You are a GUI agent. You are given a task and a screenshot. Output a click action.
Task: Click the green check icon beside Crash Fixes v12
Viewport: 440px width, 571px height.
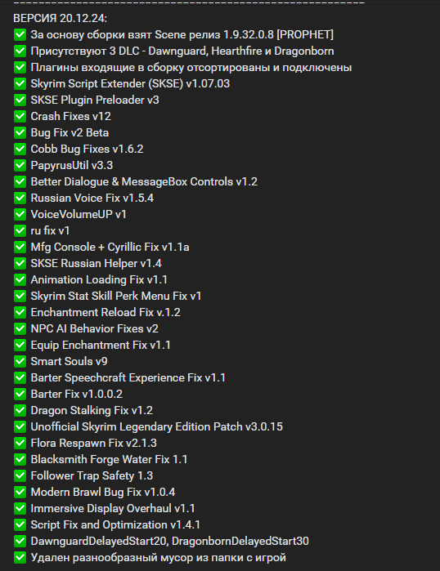point(20,116)
